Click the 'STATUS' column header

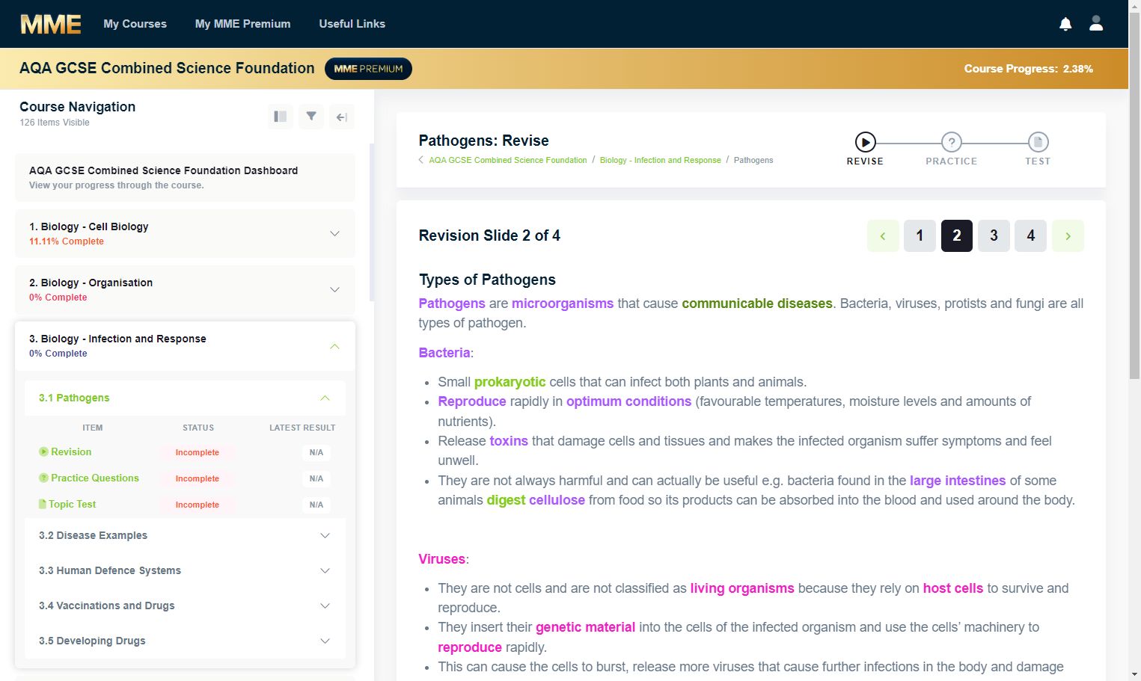point(198,428)
